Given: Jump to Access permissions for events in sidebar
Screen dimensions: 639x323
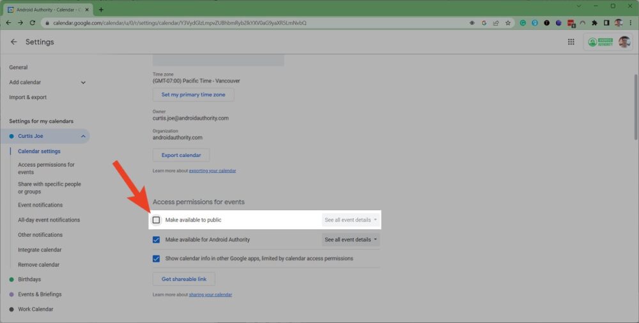Looking at the screenshot, I should click(x=46, y=169).
